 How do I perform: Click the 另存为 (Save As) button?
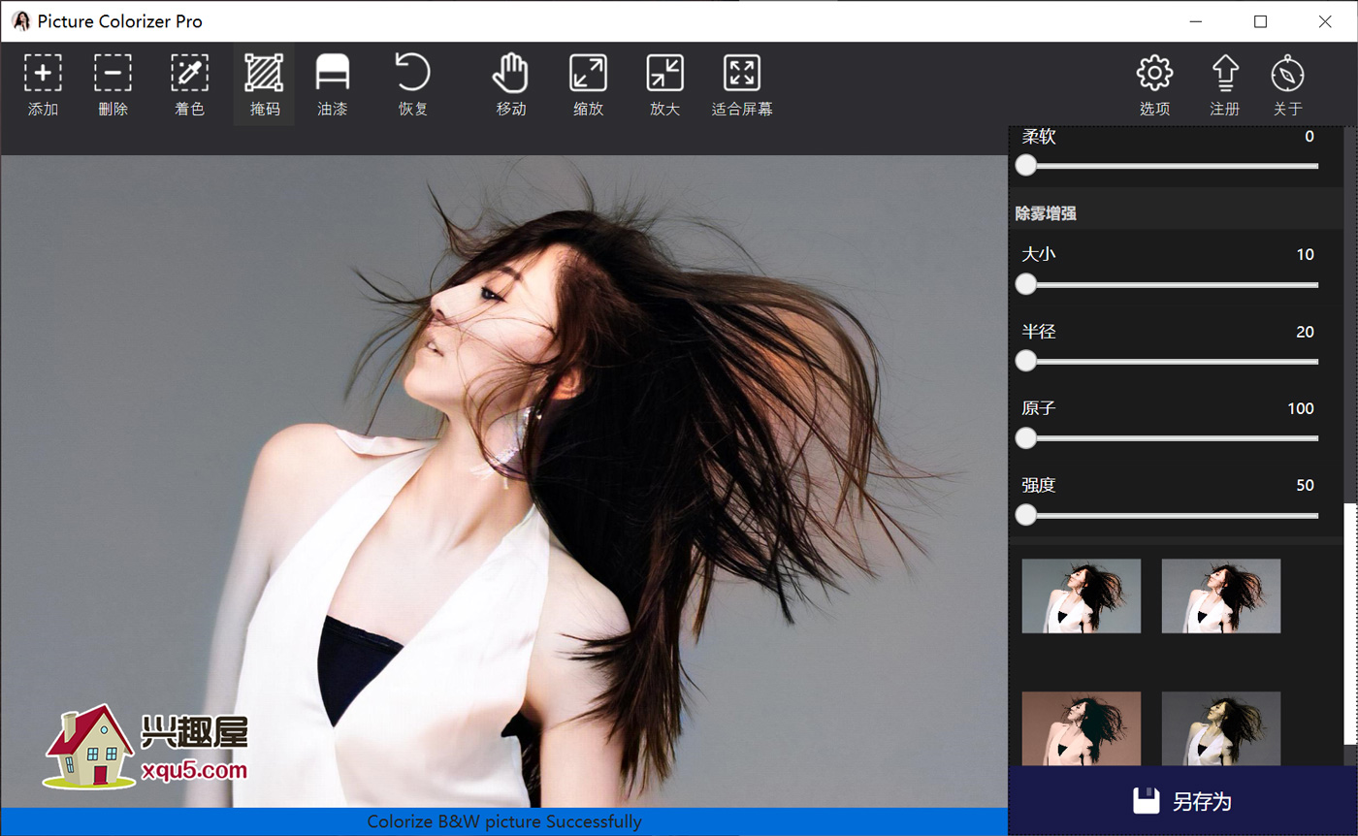point(1182,801)
